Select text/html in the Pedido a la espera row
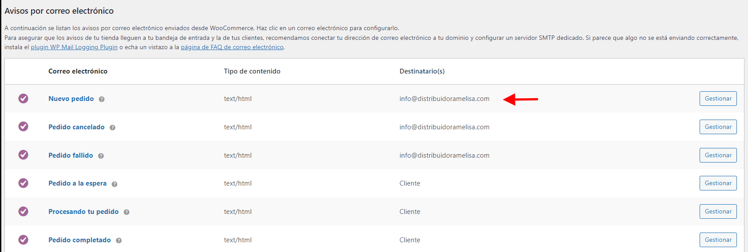 (237, 183)
